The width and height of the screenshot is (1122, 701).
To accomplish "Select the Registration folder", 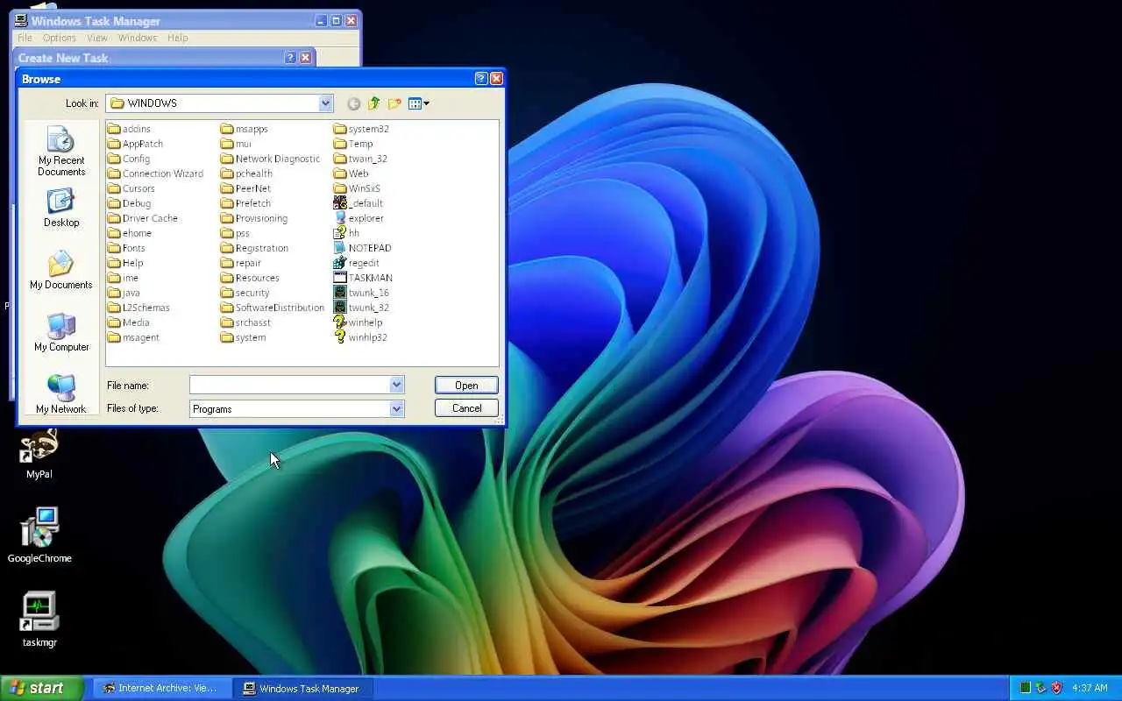I will coord(254,248).
